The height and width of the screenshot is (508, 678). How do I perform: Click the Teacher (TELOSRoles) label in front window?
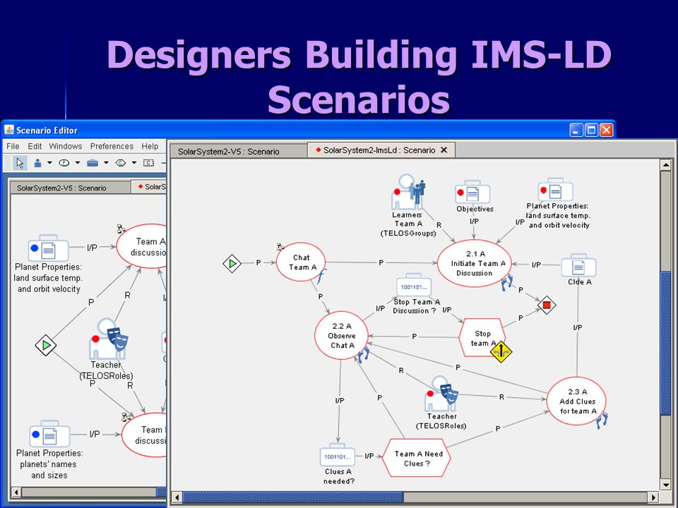pos(441,421)
